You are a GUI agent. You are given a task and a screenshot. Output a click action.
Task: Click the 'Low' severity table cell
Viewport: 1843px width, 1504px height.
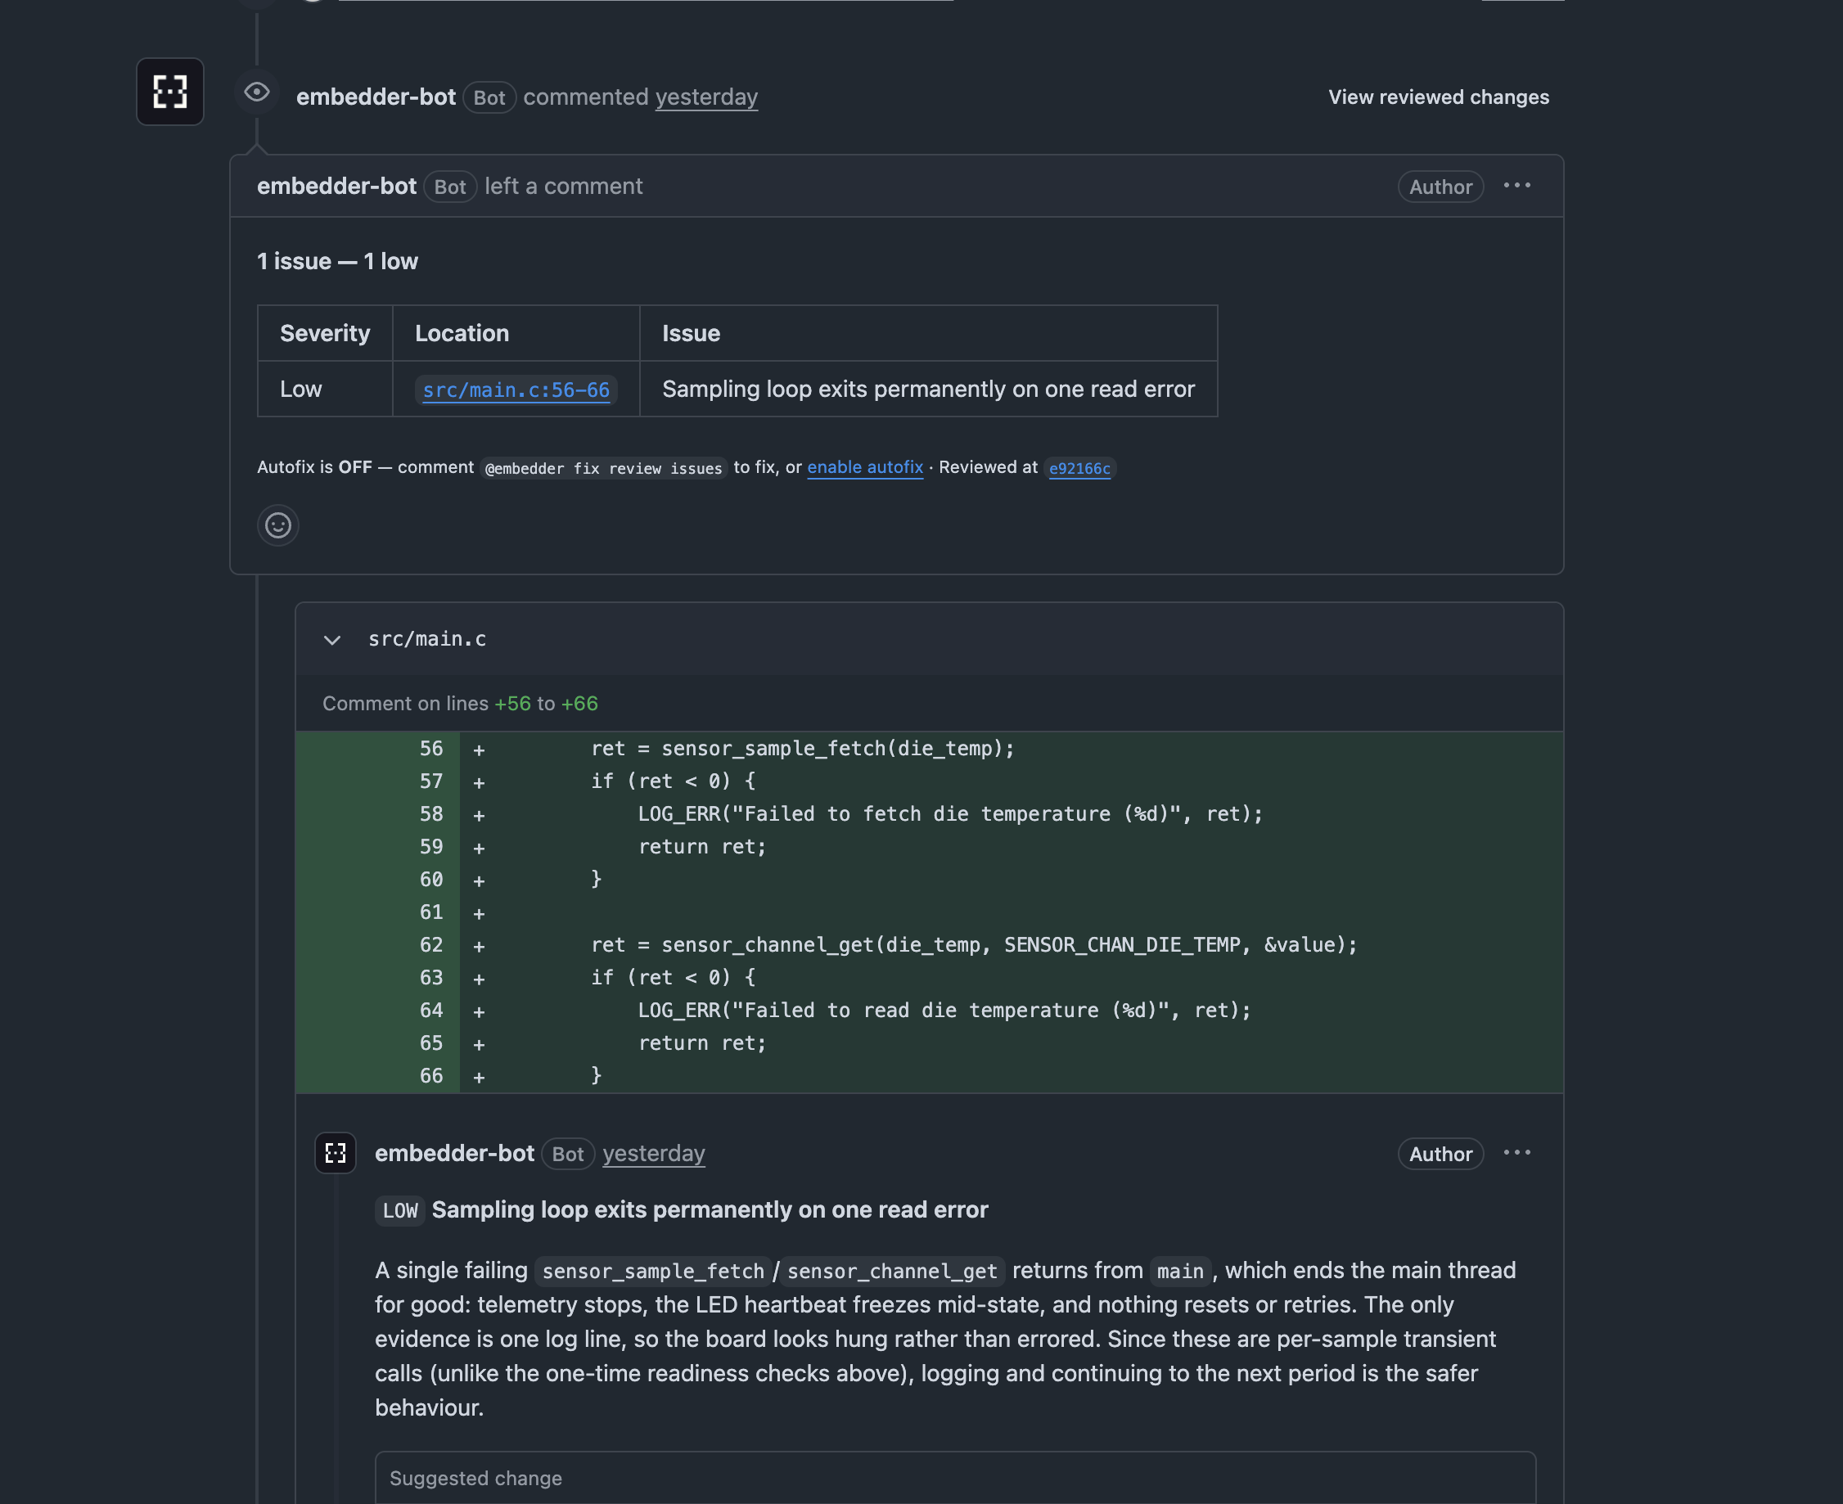(325, 389)
